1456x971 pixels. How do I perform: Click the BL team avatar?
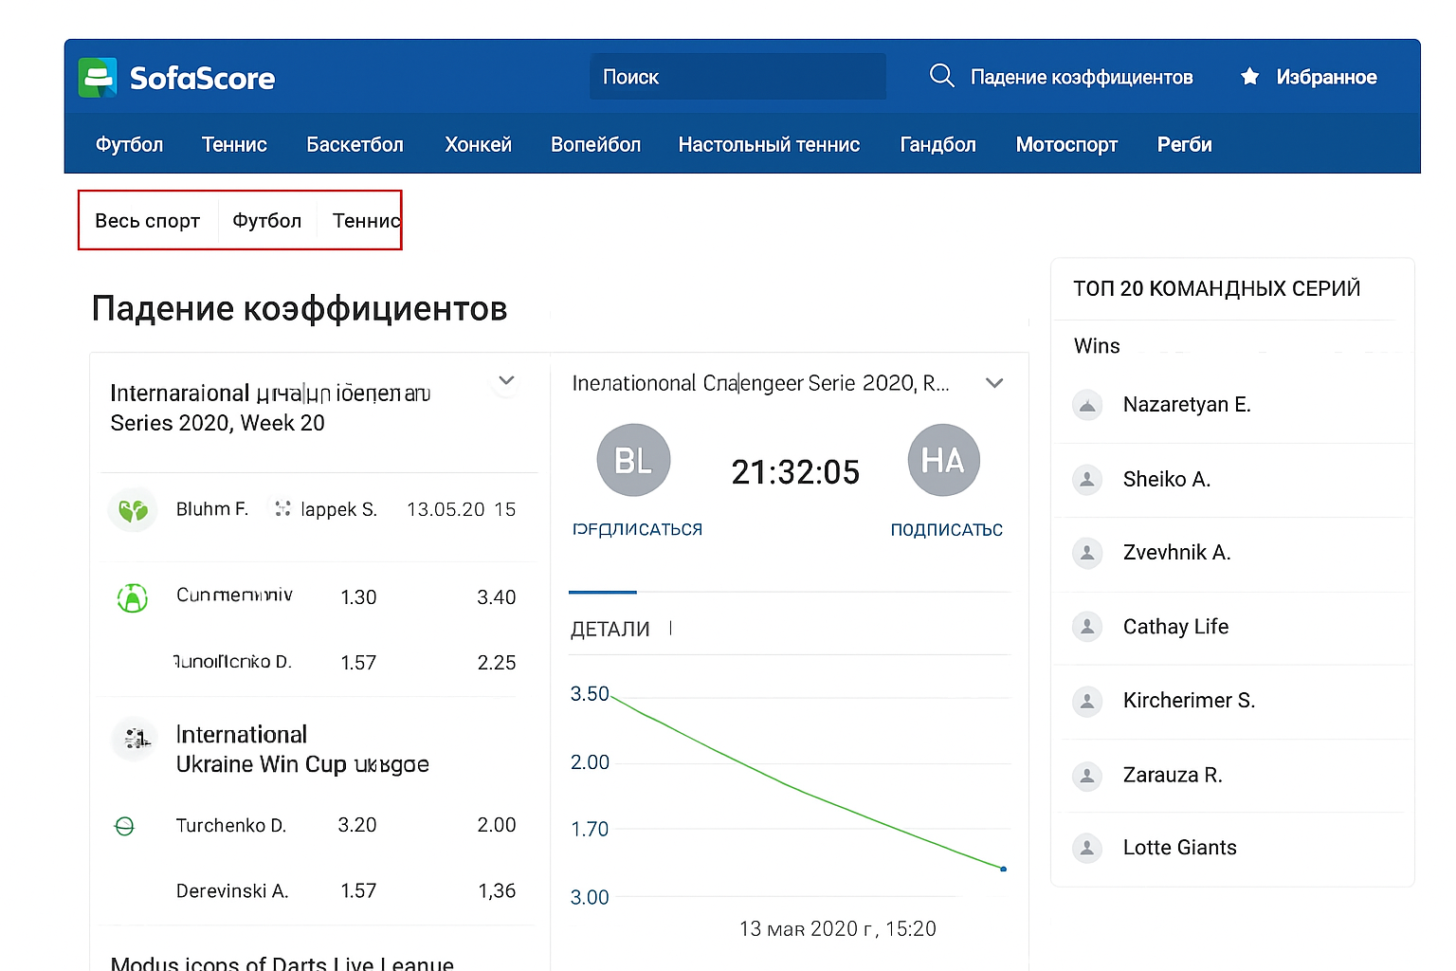[633, 461]
